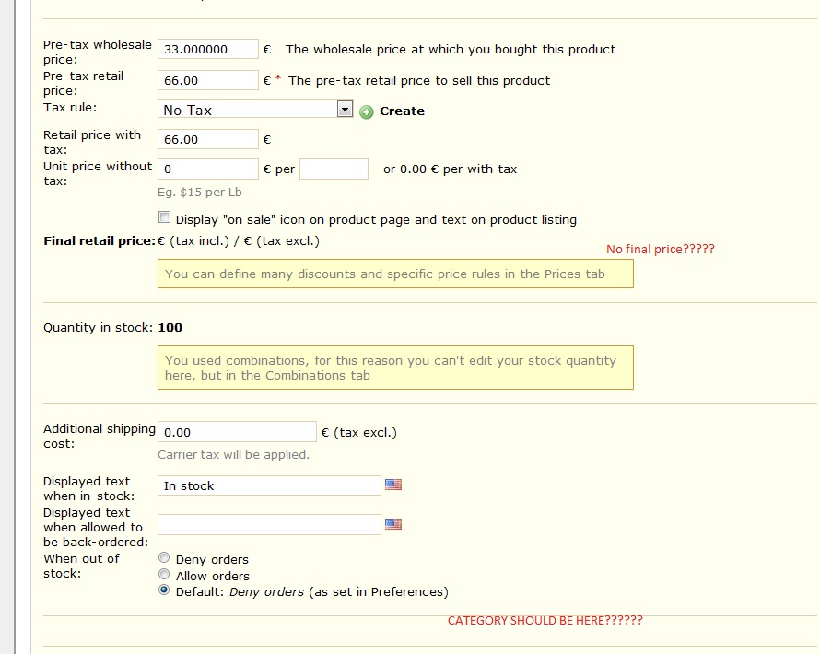The image size is (820, 654).
Task: Click the Additional shipping cost field
Action: (x=237, y=432)
